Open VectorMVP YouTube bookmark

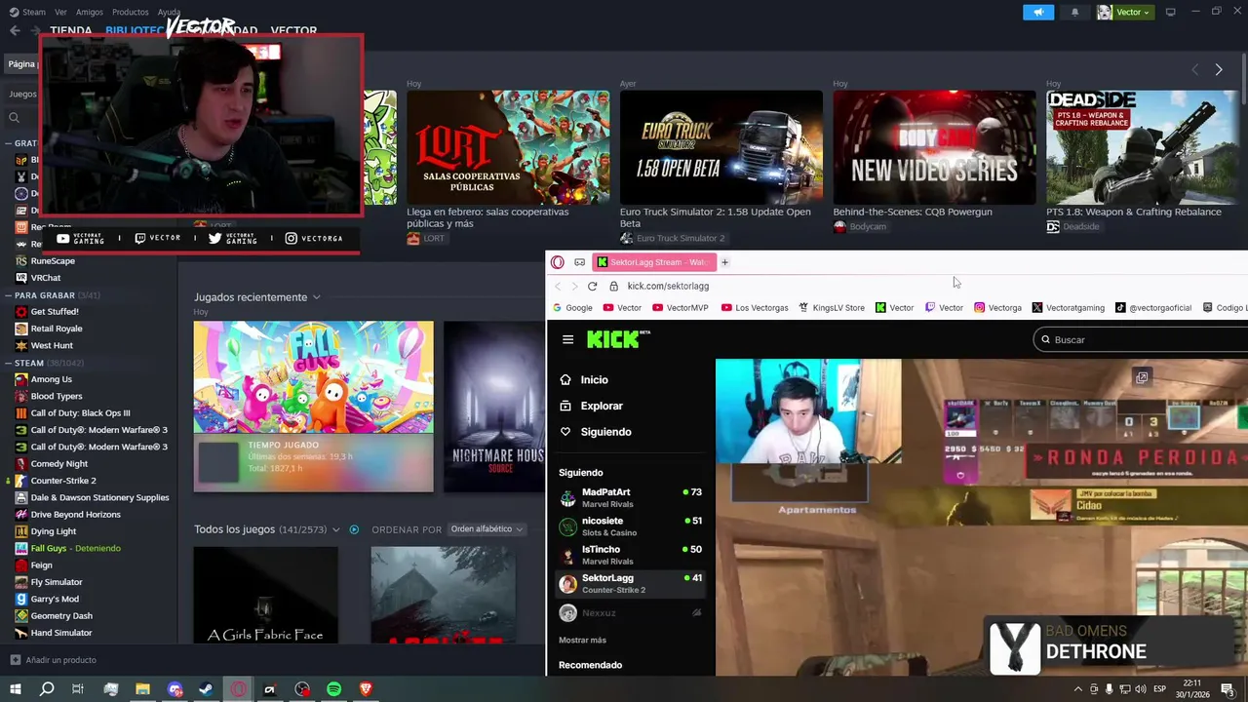click(680, 308)
